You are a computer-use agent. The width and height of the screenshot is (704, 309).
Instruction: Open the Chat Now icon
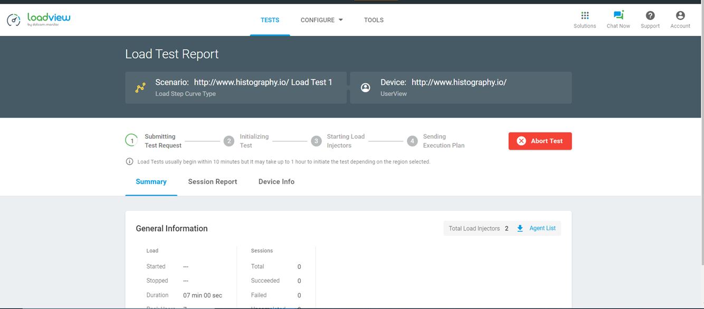click(618, 16)
